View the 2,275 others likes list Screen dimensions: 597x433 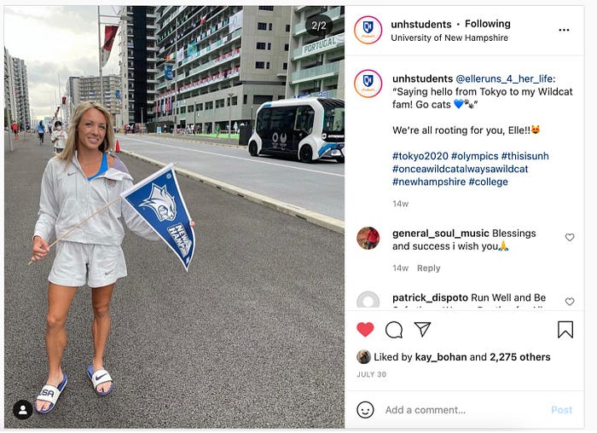click(x=520, y=357)
